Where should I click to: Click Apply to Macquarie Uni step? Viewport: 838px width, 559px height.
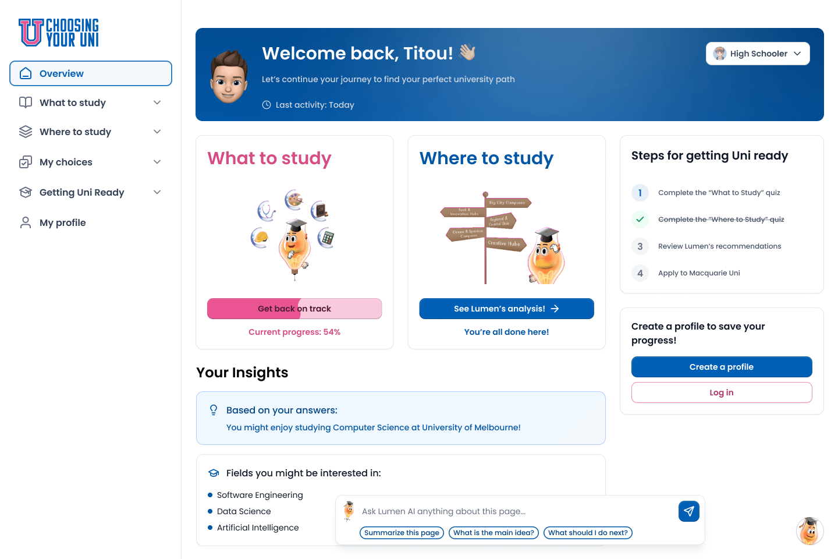pyautogui.click(x=699, y=273)
